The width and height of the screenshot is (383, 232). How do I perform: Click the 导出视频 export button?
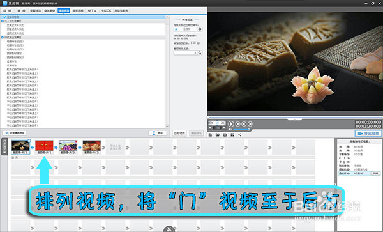(x=368, y=134)
